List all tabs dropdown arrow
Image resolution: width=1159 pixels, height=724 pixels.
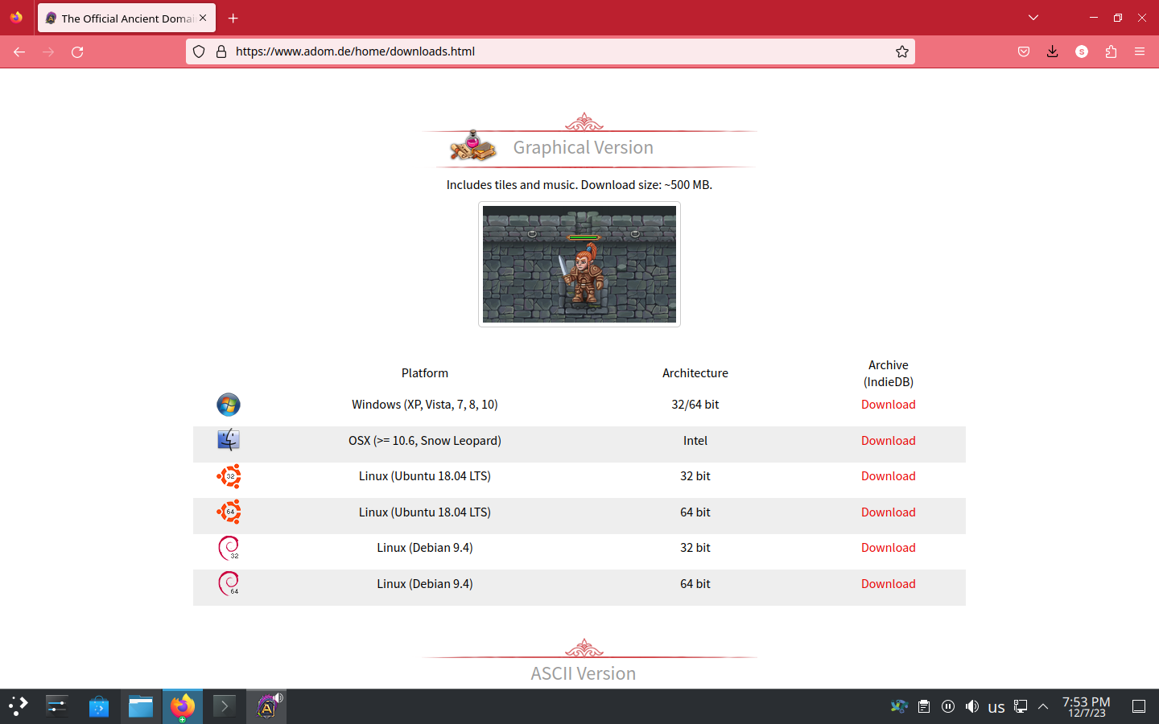(x=1033, y=18)
